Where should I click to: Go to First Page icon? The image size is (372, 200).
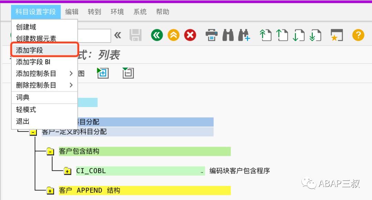(x=266, y=35)
